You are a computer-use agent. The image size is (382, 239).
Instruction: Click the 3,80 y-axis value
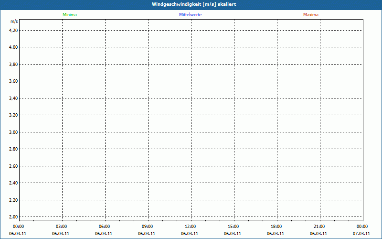click(x=13, y=65)
